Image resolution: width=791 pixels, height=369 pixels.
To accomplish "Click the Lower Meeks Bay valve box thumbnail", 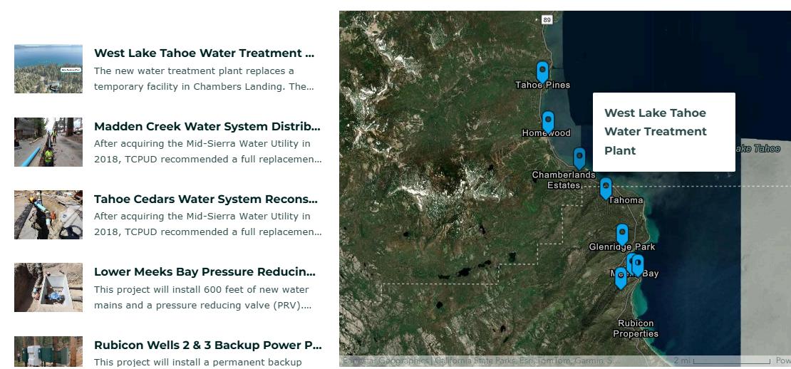I will (48, 287).
